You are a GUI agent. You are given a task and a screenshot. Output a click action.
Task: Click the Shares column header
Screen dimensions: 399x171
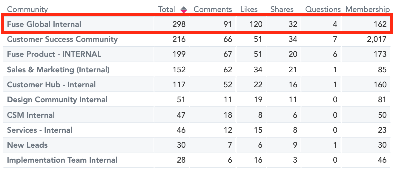tap(282, 9)
